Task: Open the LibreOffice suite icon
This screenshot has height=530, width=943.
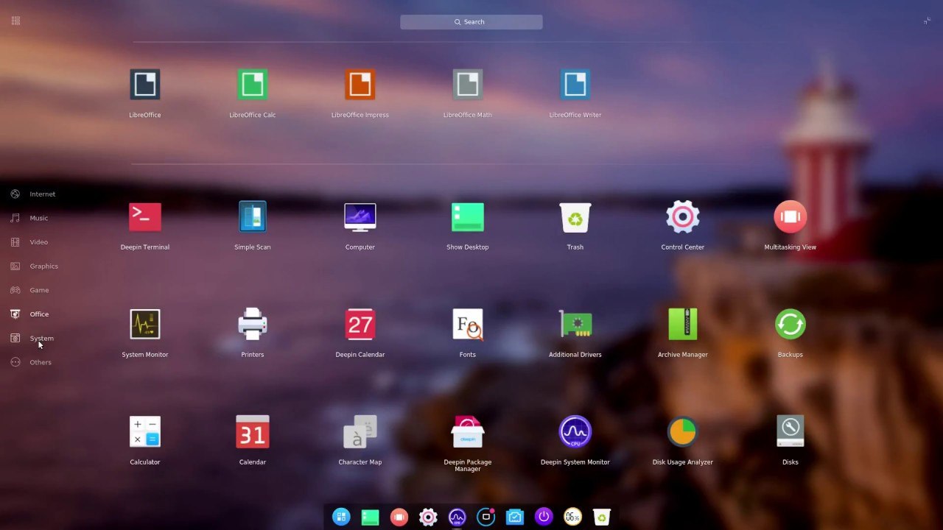Action: (145, 85)
